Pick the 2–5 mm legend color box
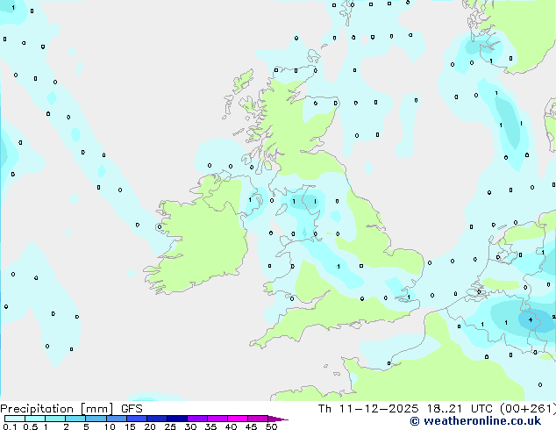Viewport: 556px width, 430px height. click(75, 419)
